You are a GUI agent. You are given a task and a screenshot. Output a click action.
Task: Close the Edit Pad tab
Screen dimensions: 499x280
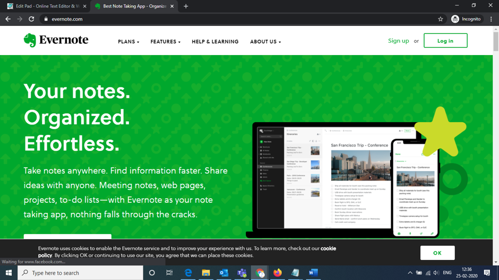click(84, 6)
